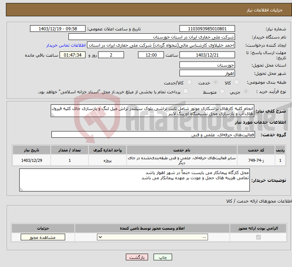Click the need date cell 1403/12/29

point(31,160)
